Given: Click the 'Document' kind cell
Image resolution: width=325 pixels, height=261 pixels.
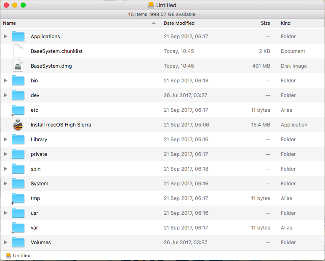Looking at the screenshot, I should 293,51.
